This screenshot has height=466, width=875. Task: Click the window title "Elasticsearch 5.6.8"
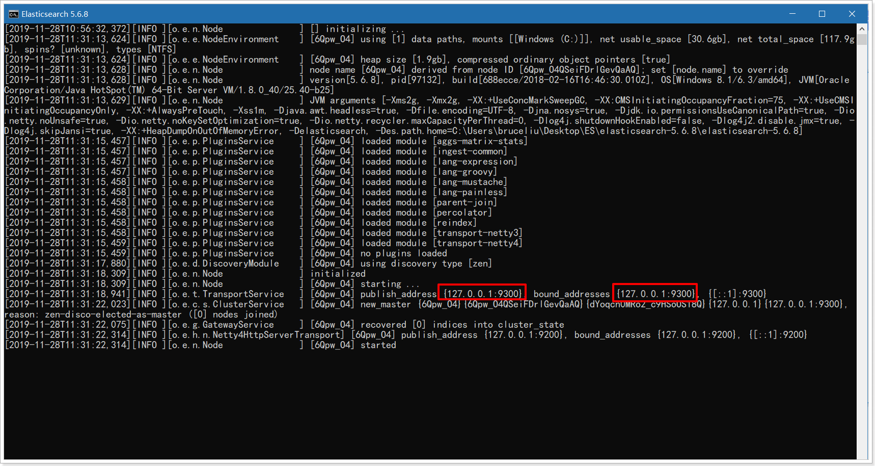pyautogui.click(x=55, y=14)
